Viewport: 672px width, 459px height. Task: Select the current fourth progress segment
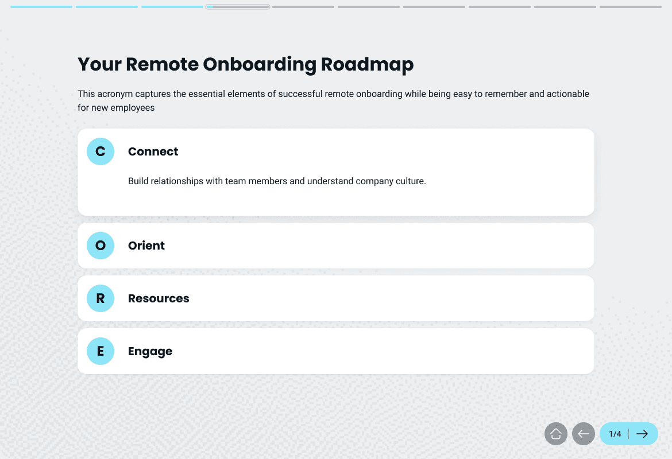(238, 7)
